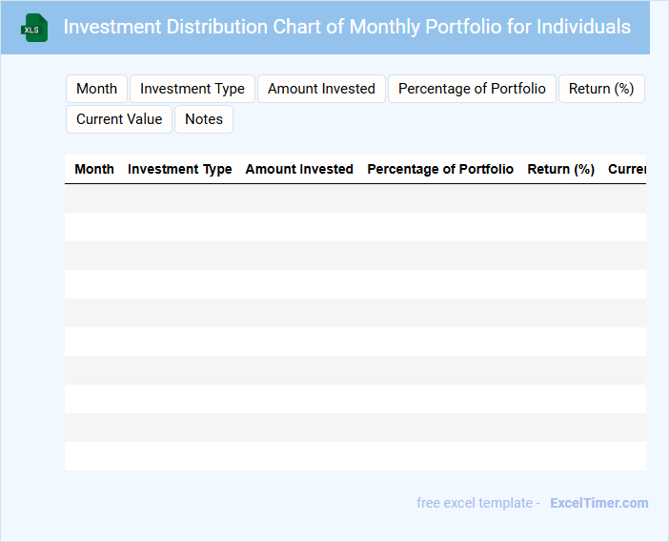Select the Investment Type tag

coord(193,89)
